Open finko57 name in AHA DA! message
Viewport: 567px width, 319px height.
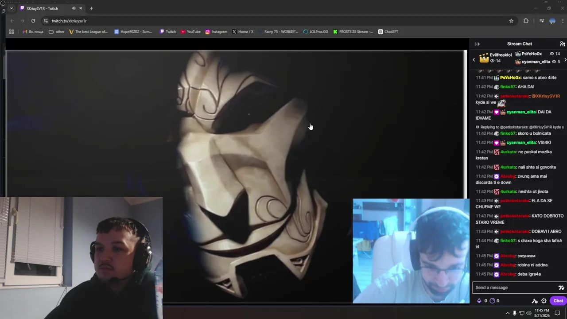tap(508, 87)
